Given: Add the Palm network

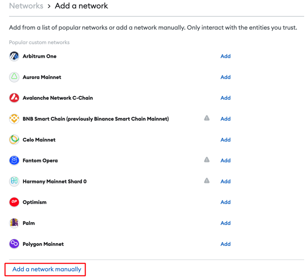Looking at the screenshot, I should (225, 223).
